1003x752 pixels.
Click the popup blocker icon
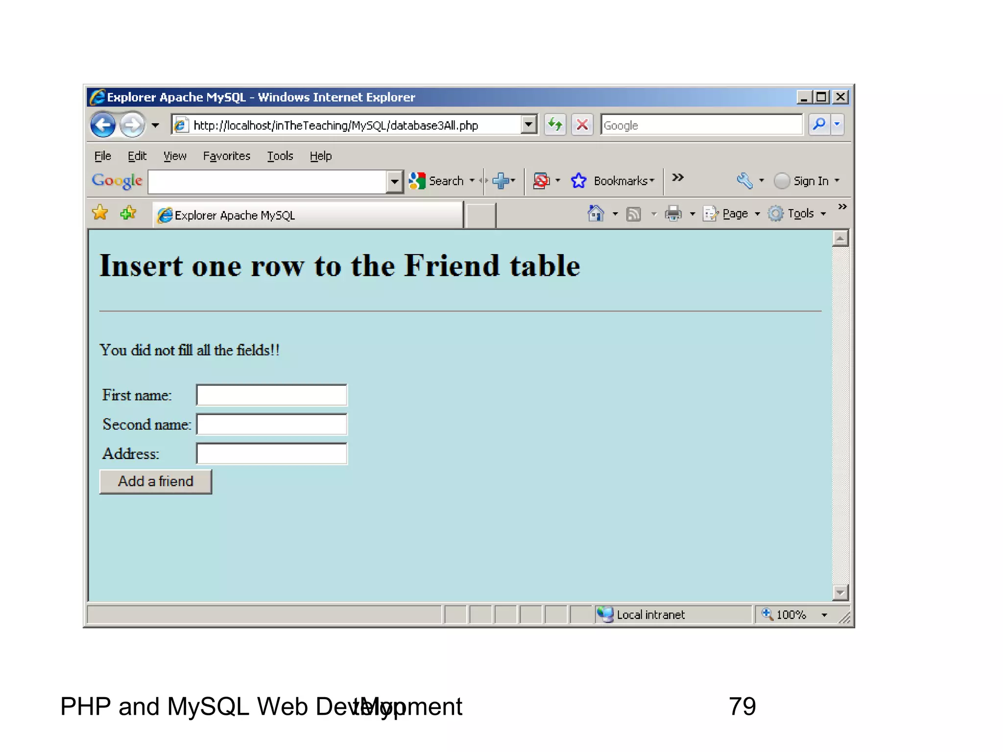[x=541, y=181]
